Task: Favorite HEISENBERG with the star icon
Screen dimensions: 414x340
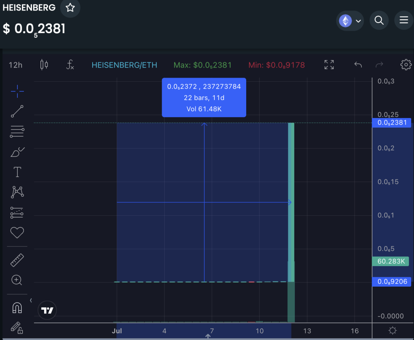Action: (x=70, y=8)
